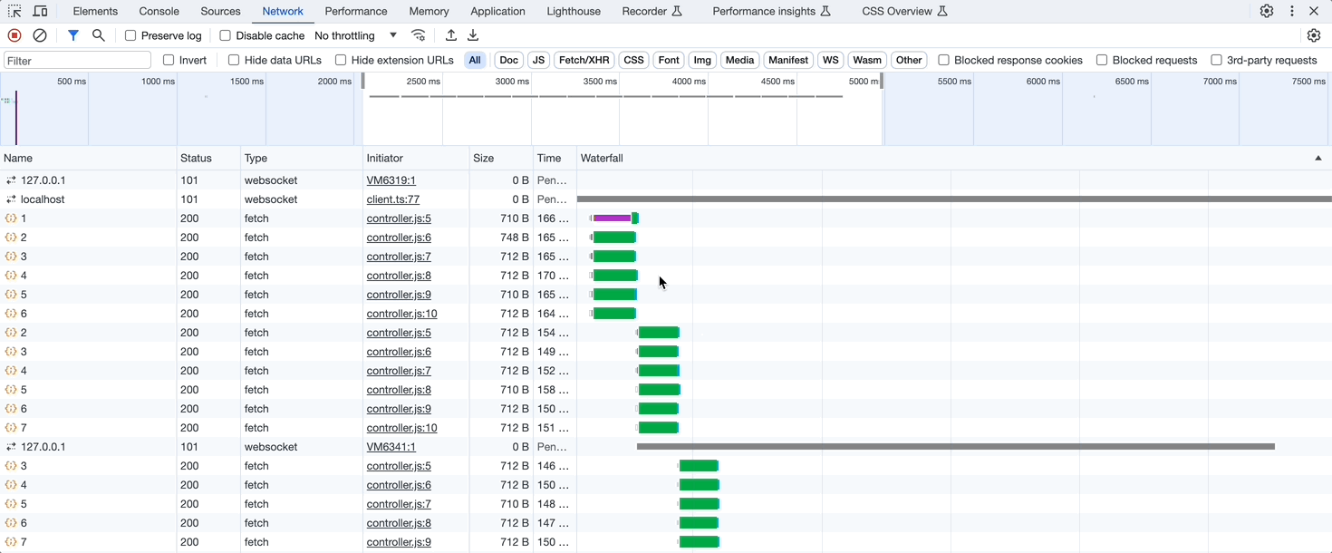Tick the Hide data URLs checkbox

pos(234,60)
